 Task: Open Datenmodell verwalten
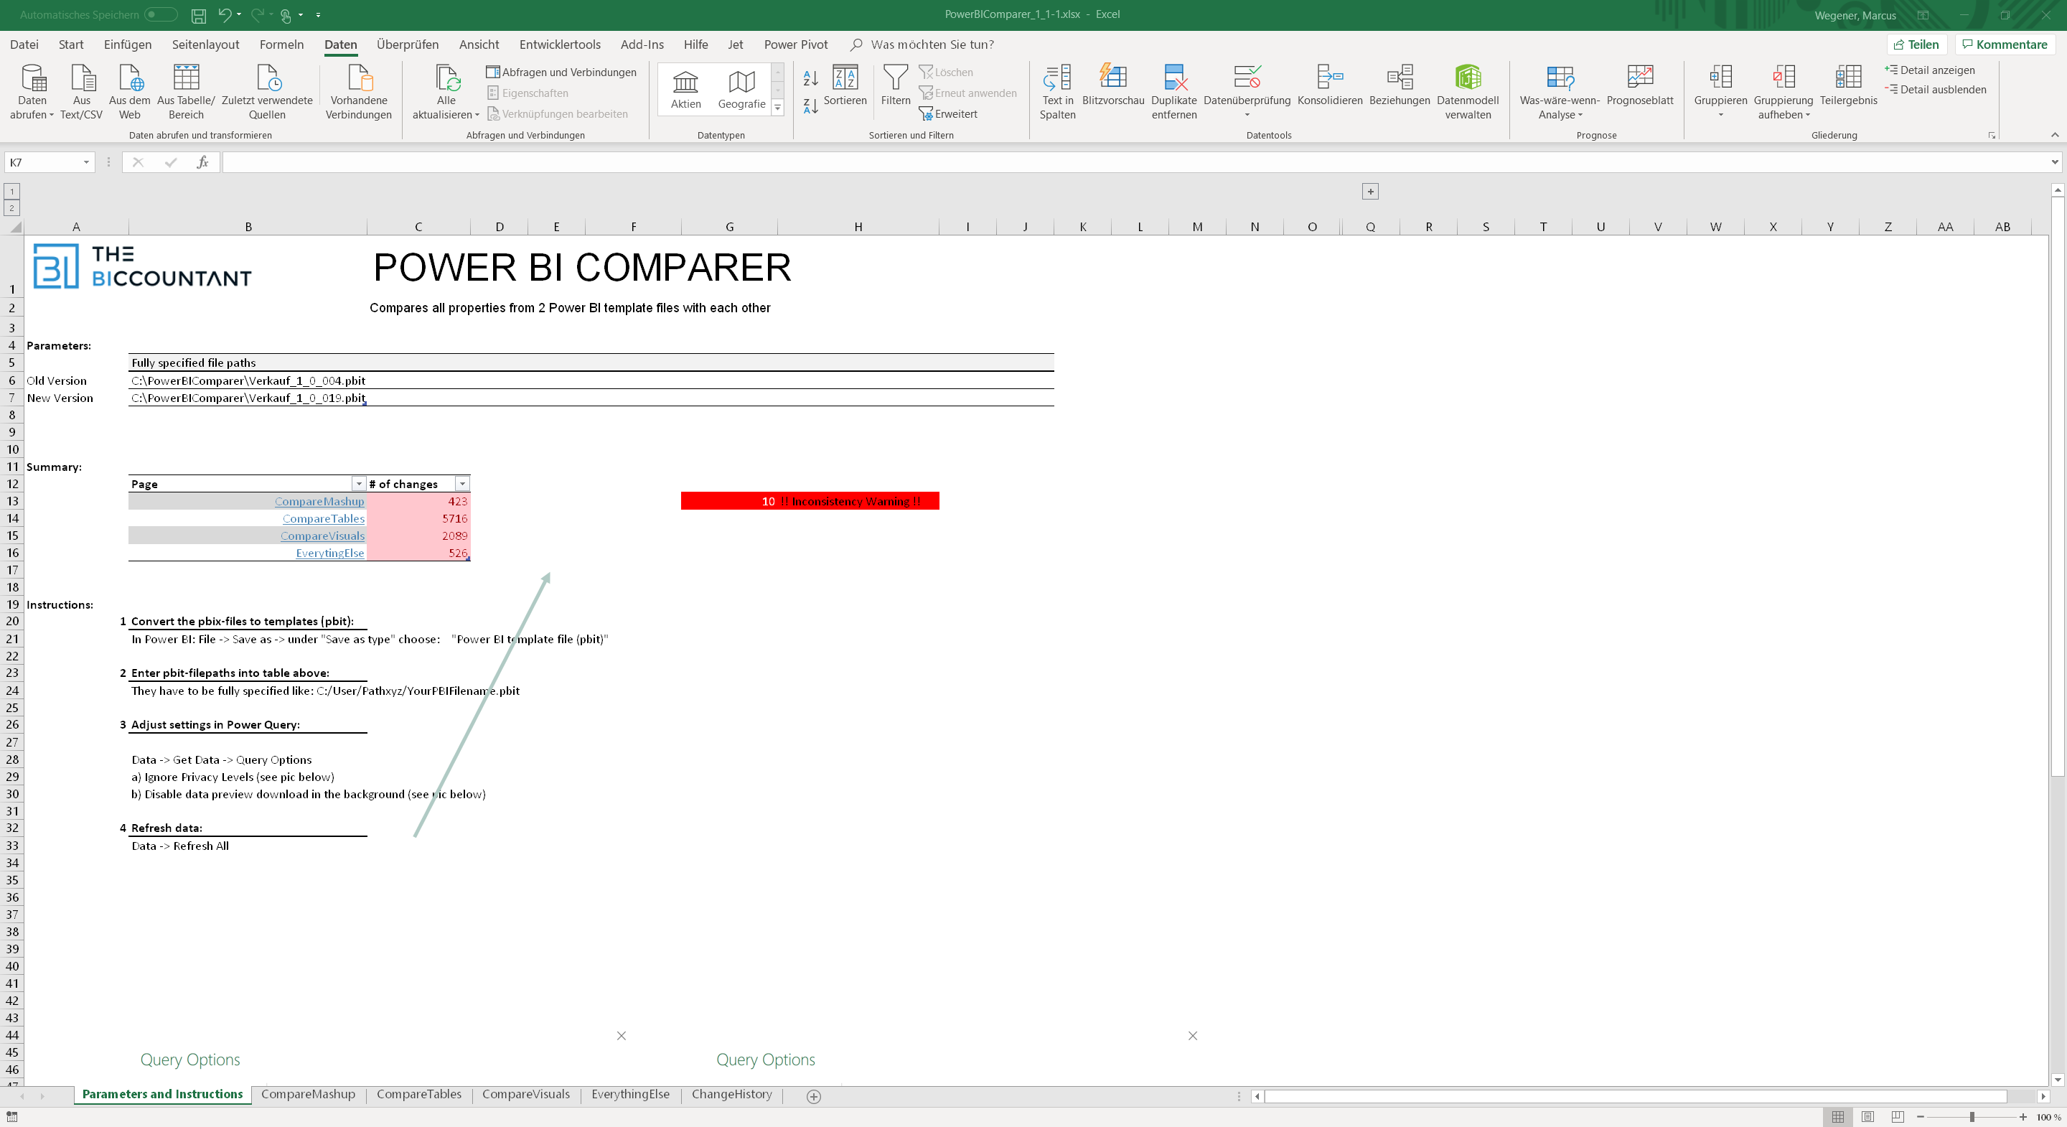click(x=1468, y=93)
